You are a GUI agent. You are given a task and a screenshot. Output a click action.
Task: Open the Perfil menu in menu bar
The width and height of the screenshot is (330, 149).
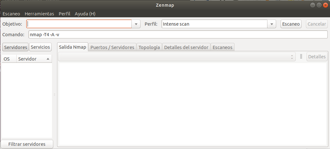[x=64, y=14]
